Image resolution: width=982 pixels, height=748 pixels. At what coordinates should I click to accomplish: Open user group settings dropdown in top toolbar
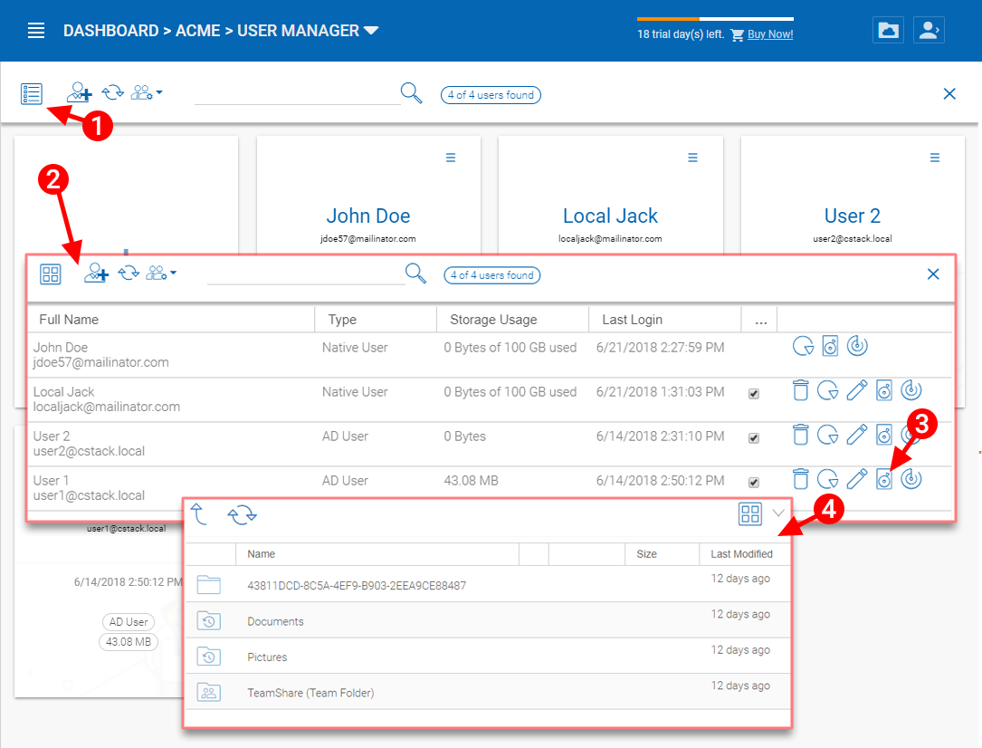point(147,92)
